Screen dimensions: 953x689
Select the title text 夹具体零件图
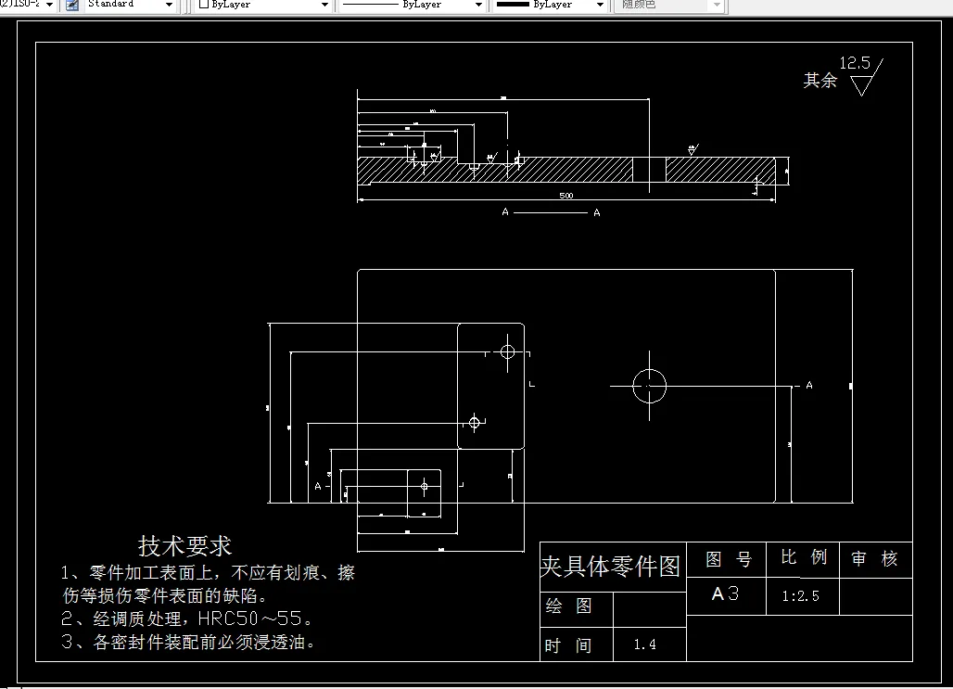[612, 565]
